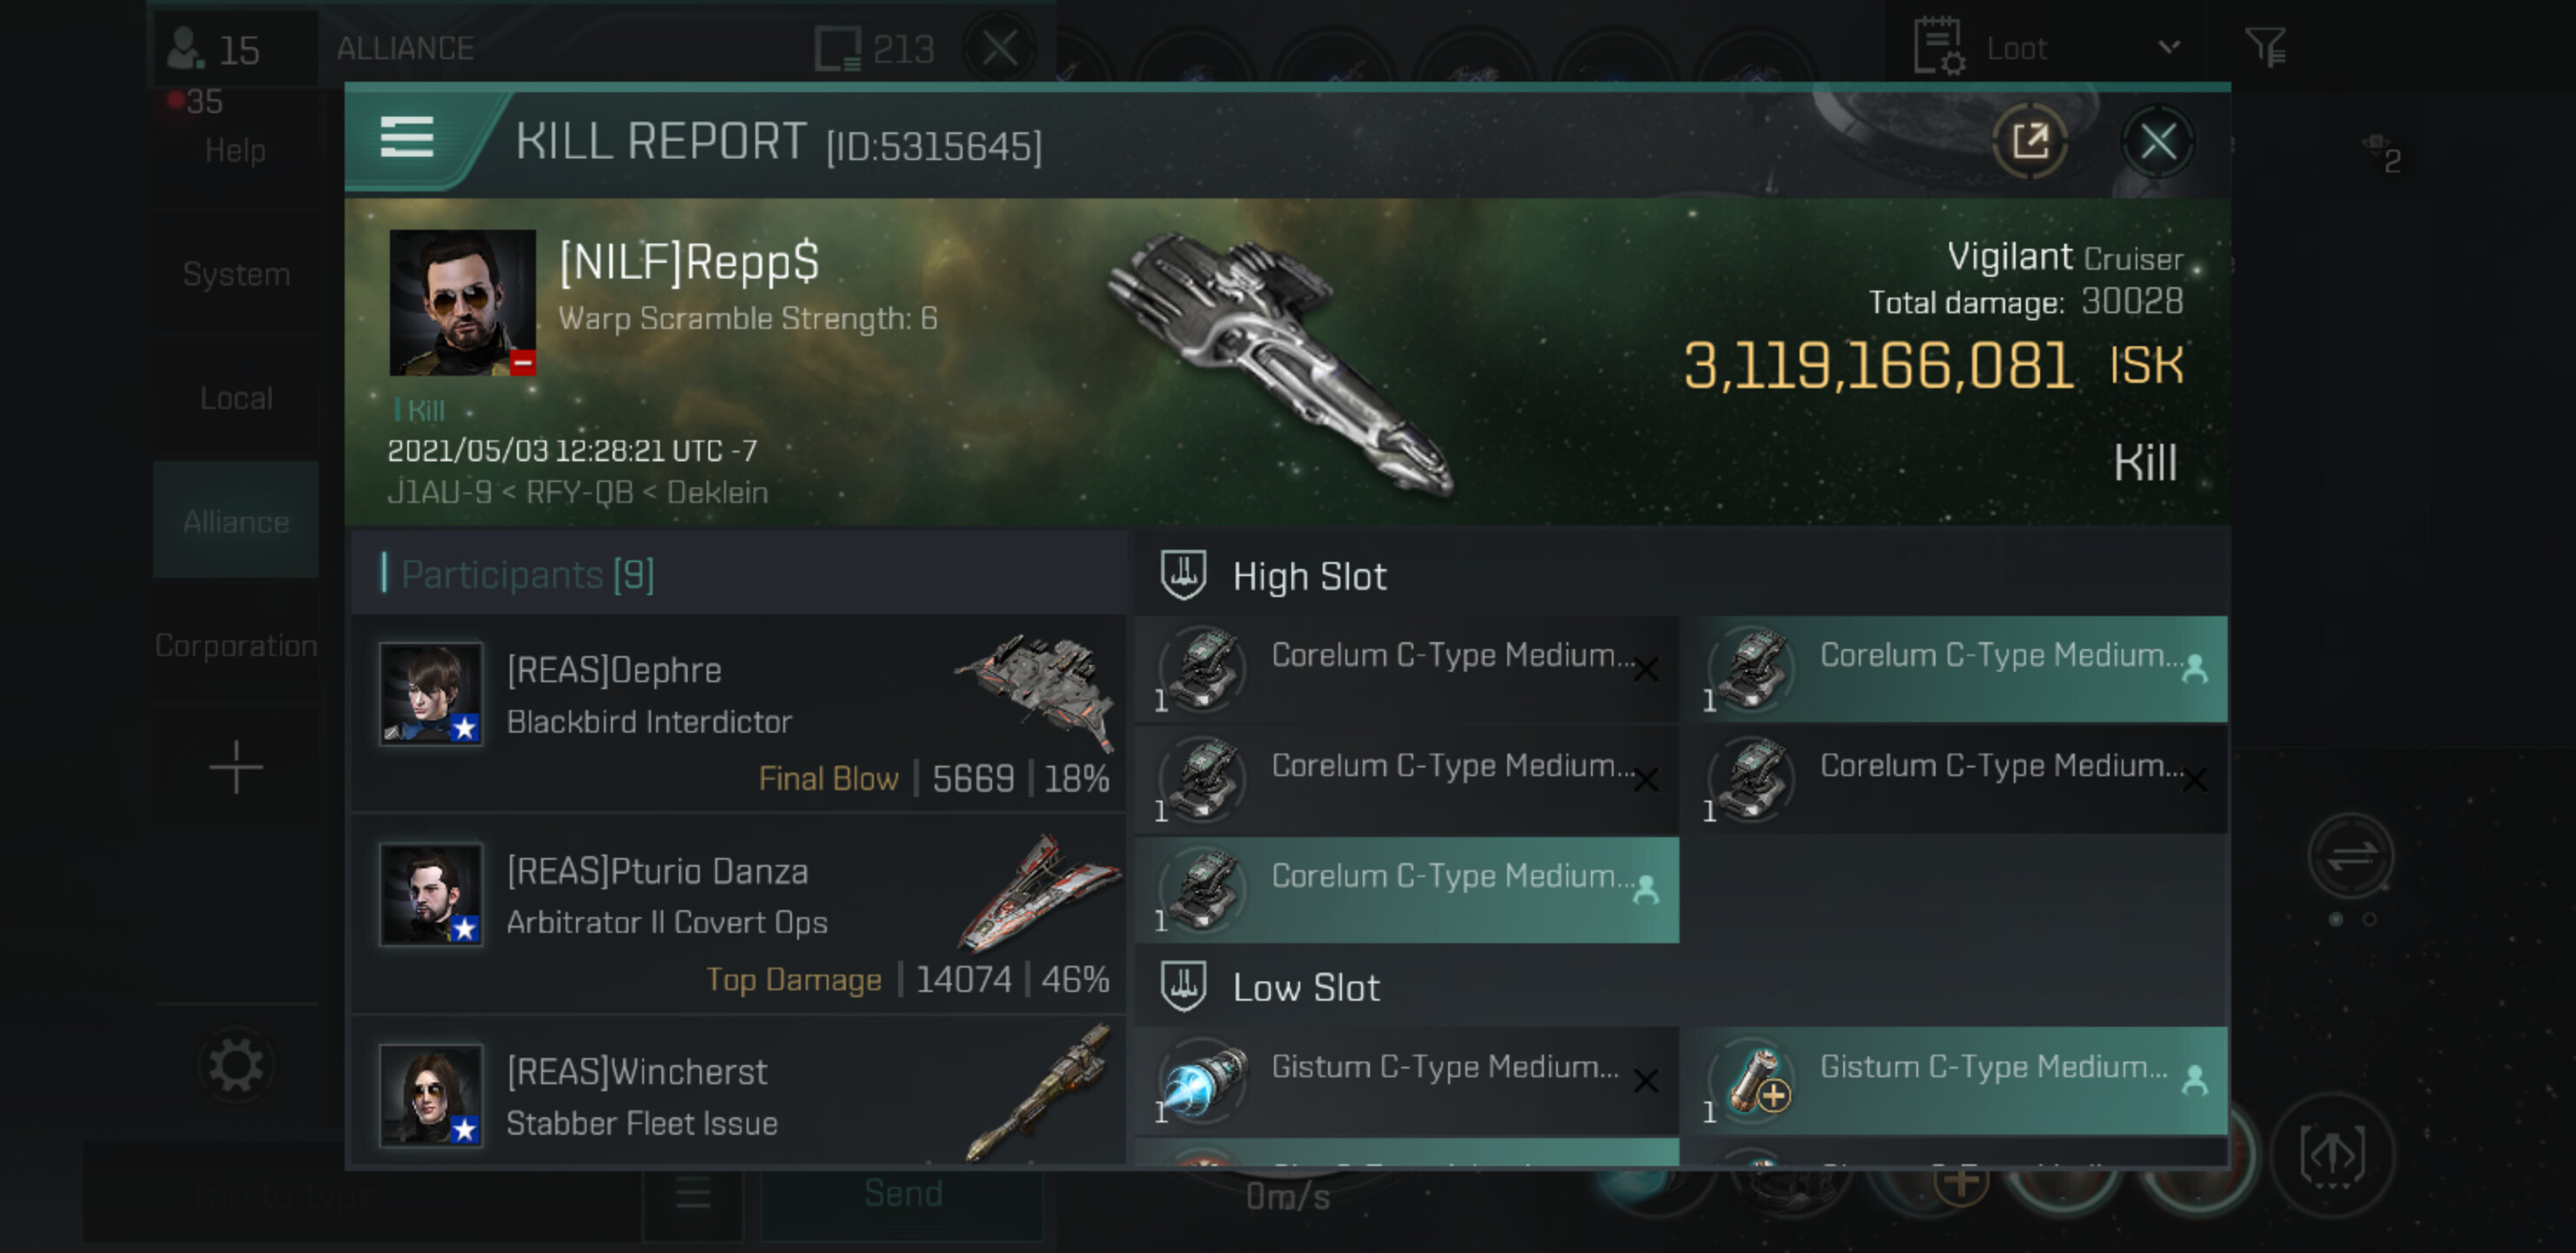Viewport: 2576px width, 1253px height.
Task: Select the System chat tab
Action: [x=236, y=274]
